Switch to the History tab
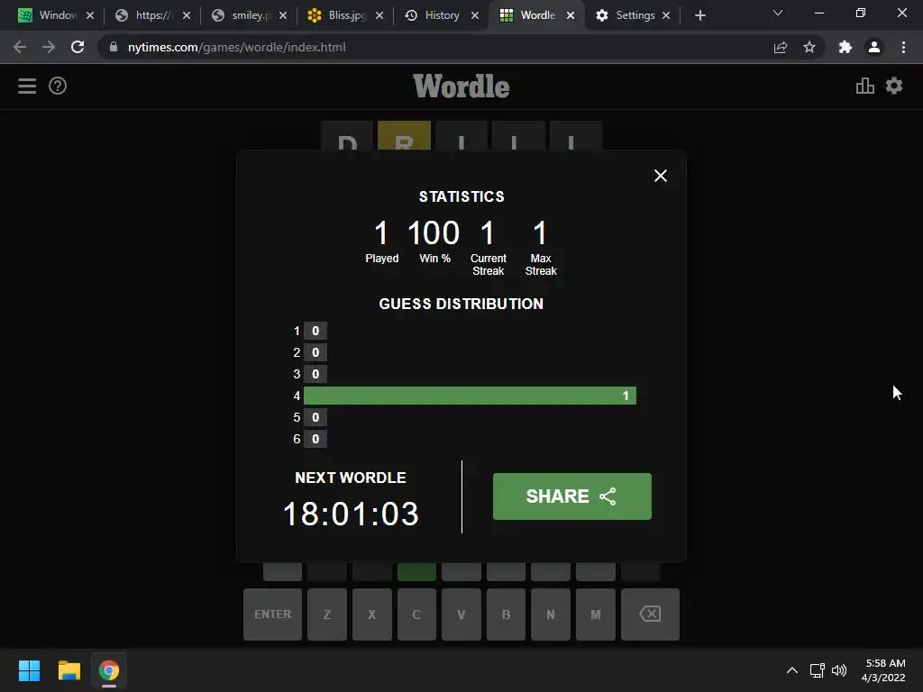 pyautogui.click(x=442, y=15)
